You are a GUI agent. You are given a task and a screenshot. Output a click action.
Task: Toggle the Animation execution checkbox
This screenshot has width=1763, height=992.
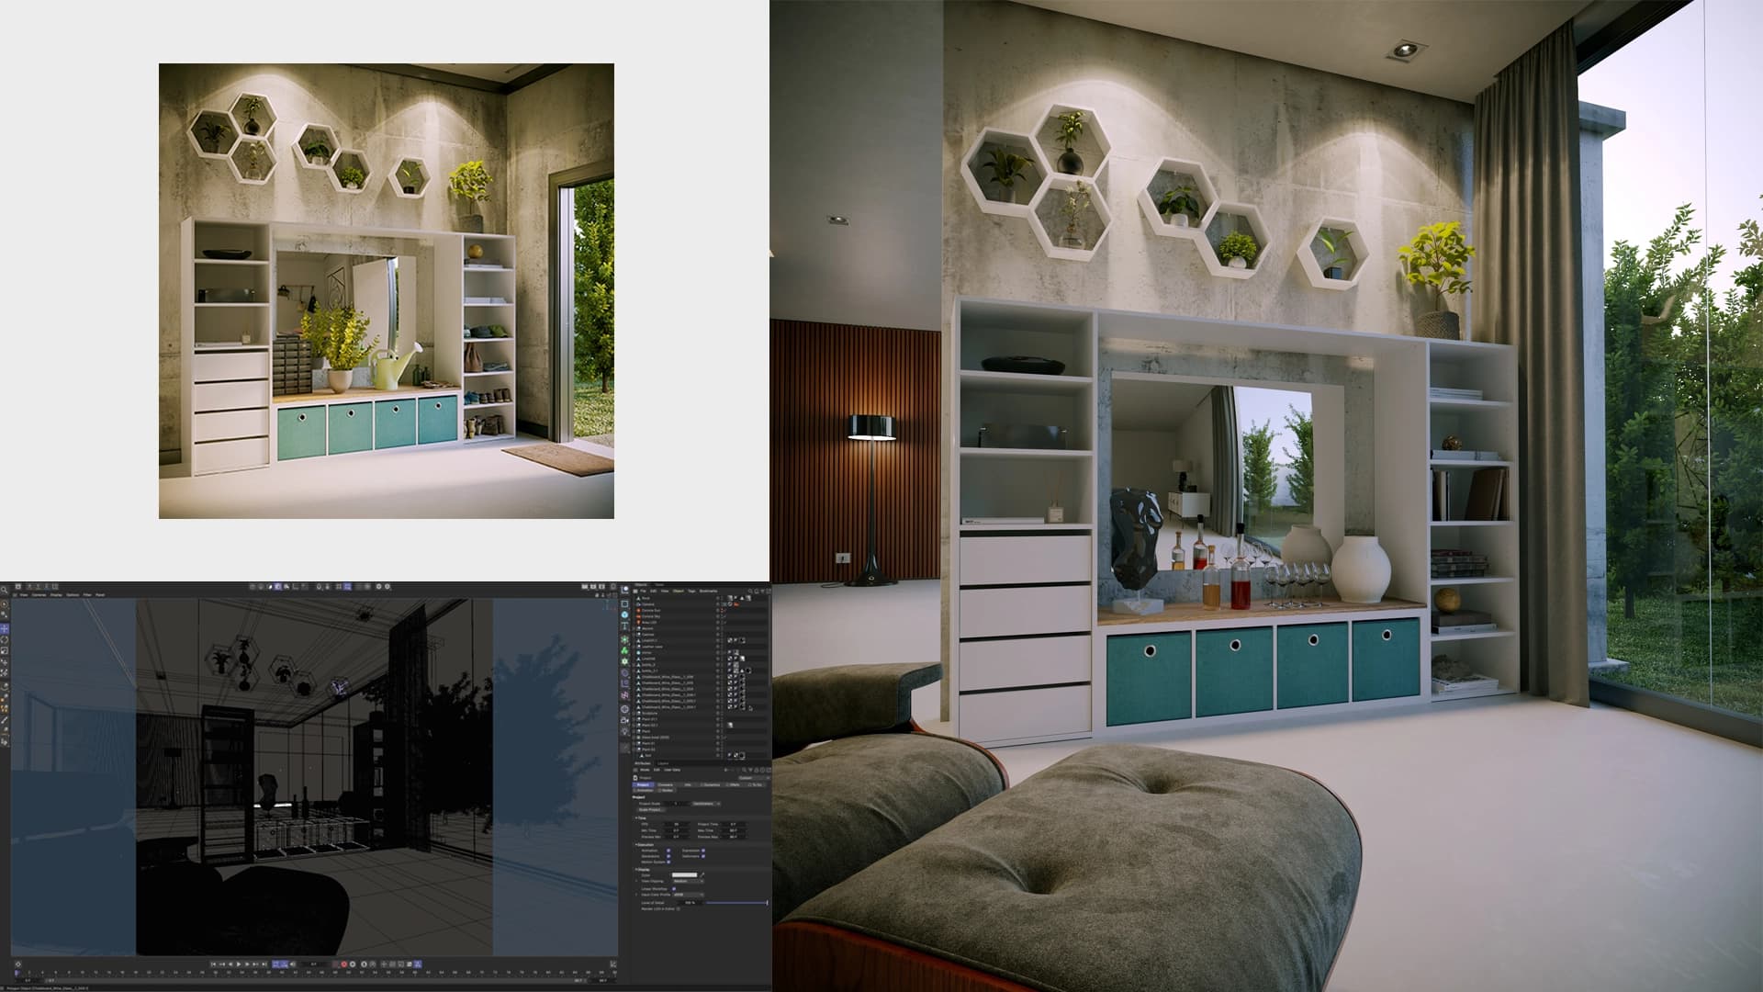(x=668, y=851)
